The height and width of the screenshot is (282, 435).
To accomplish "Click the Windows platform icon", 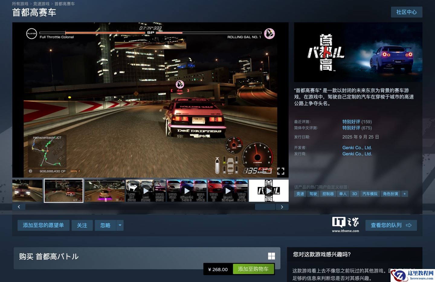I will click(x=271, y=256).
